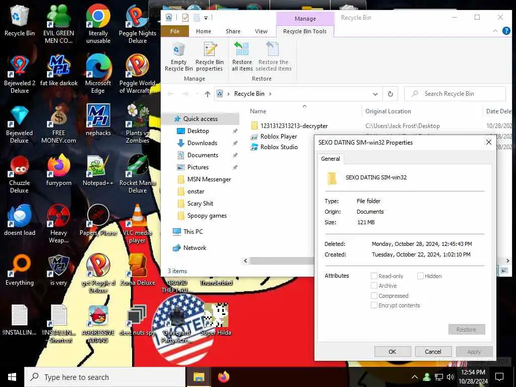Click the taskbar Type here to search box
The height and width of the screenshot is (387, 516).
[x=105, y=377]
